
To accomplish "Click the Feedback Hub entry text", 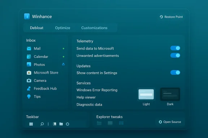I will (45, 88).
